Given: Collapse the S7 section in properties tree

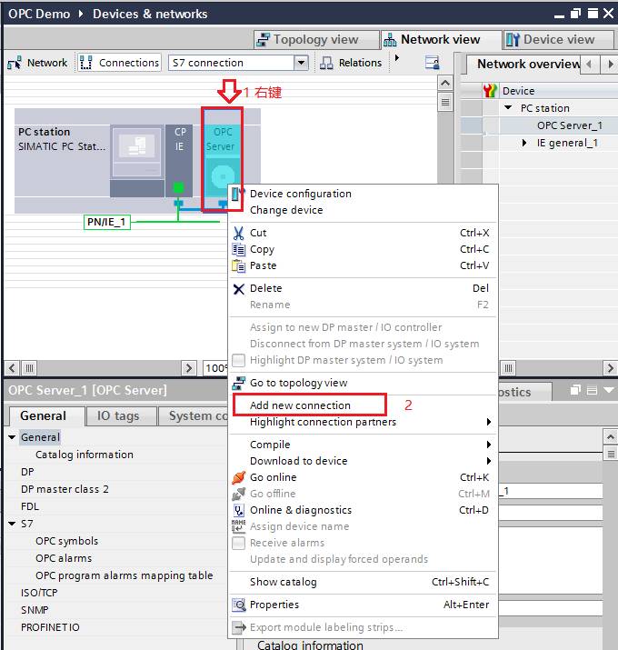Looking at the screenshot, I should (x=12, y=524).
